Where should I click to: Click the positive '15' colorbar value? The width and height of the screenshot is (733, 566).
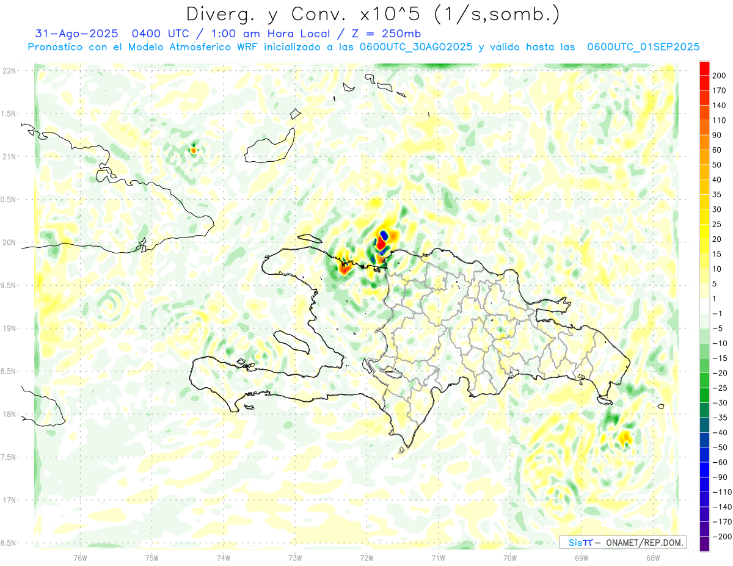pos(717,254)
